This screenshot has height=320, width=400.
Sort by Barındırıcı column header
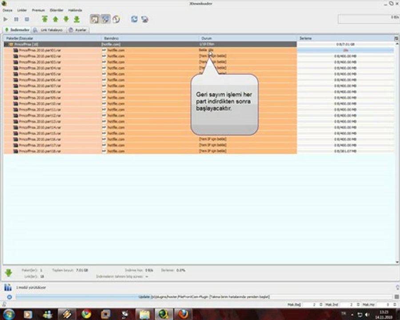pos(150,38)
